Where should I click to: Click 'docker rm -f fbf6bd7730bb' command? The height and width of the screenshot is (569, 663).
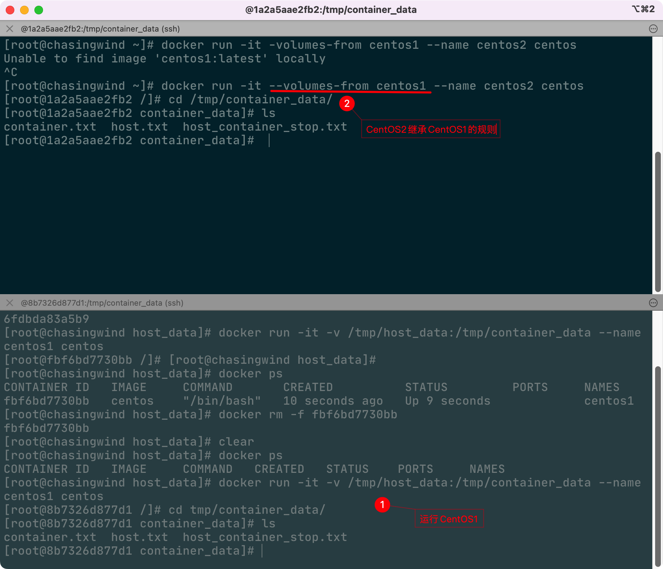308,415
